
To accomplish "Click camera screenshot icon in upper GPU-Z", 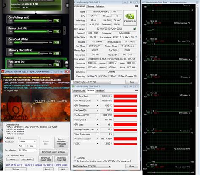I will 136,6.
